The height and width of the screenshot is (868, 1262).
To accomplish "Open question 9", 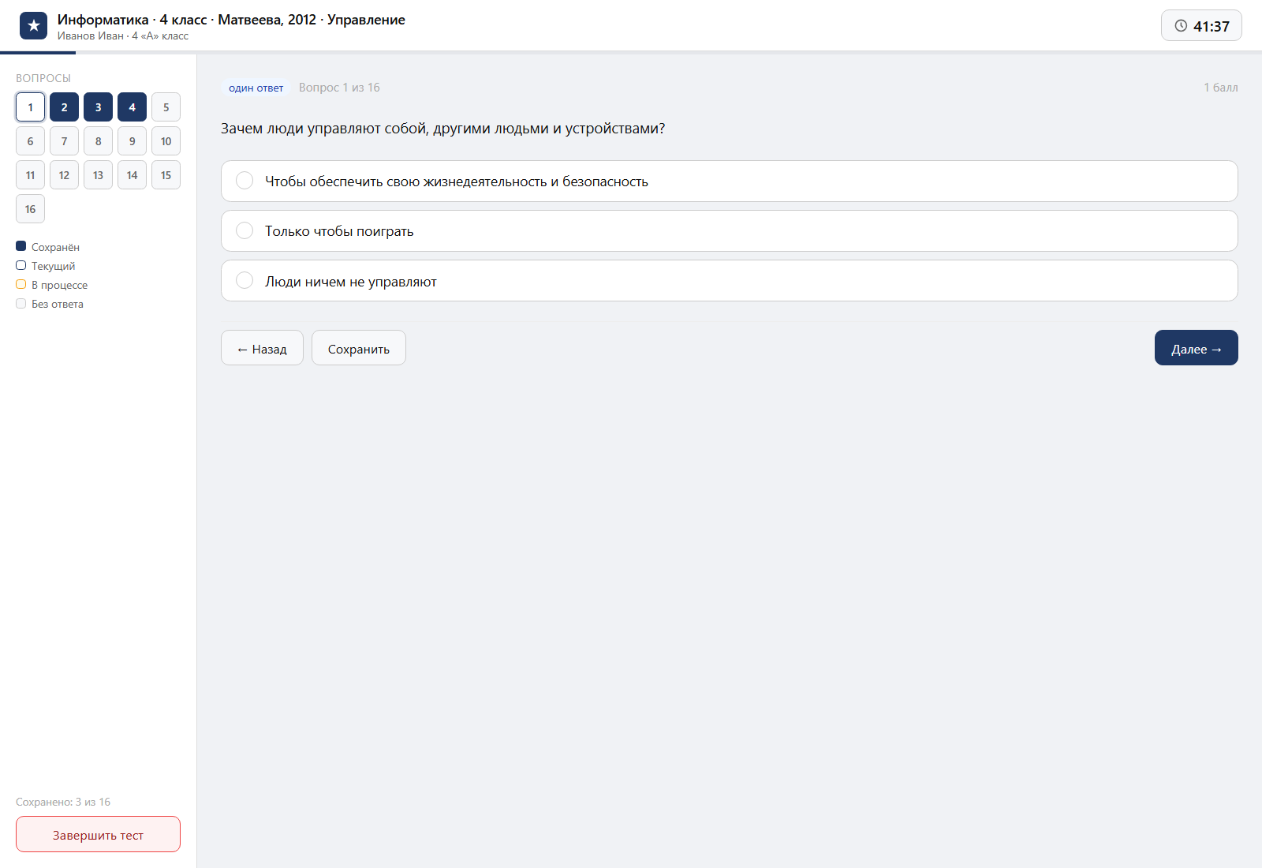I will coord(132,141).
